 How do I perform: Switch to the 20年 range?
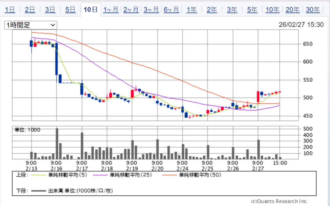pyautogui.click(x=293, y=10)
